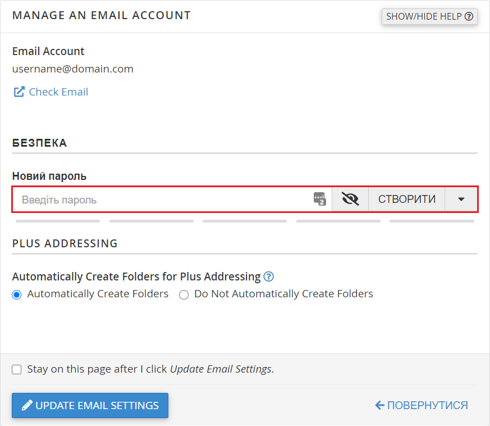Image resolution: width=490 pixels, height=426 pixels.
Task: Open the Check Email link
Action: [x=58, y=92]
